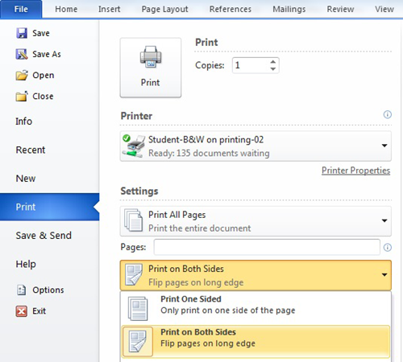The width and height of the screenshot is (403, 362).
Task: Collapse the Print on Both Sides dropdown
Action: [x=256, y=275]
